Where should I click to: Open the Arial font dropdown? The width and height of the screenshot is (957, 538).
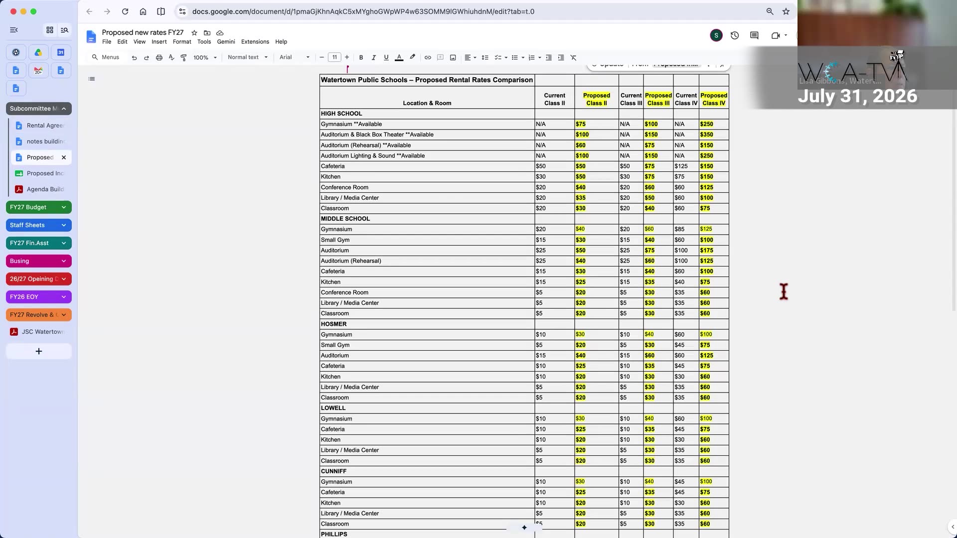(x=295, y=57)
